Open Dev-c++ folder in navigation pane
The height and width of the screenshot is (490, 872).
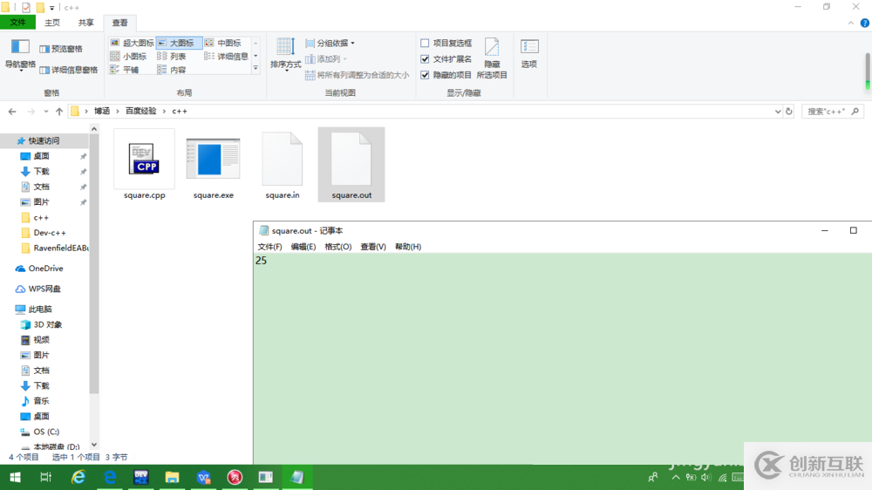tap(50, 233)
